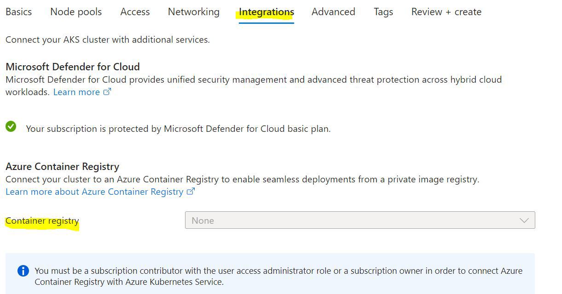Select the Networking tab

(194, 12)
